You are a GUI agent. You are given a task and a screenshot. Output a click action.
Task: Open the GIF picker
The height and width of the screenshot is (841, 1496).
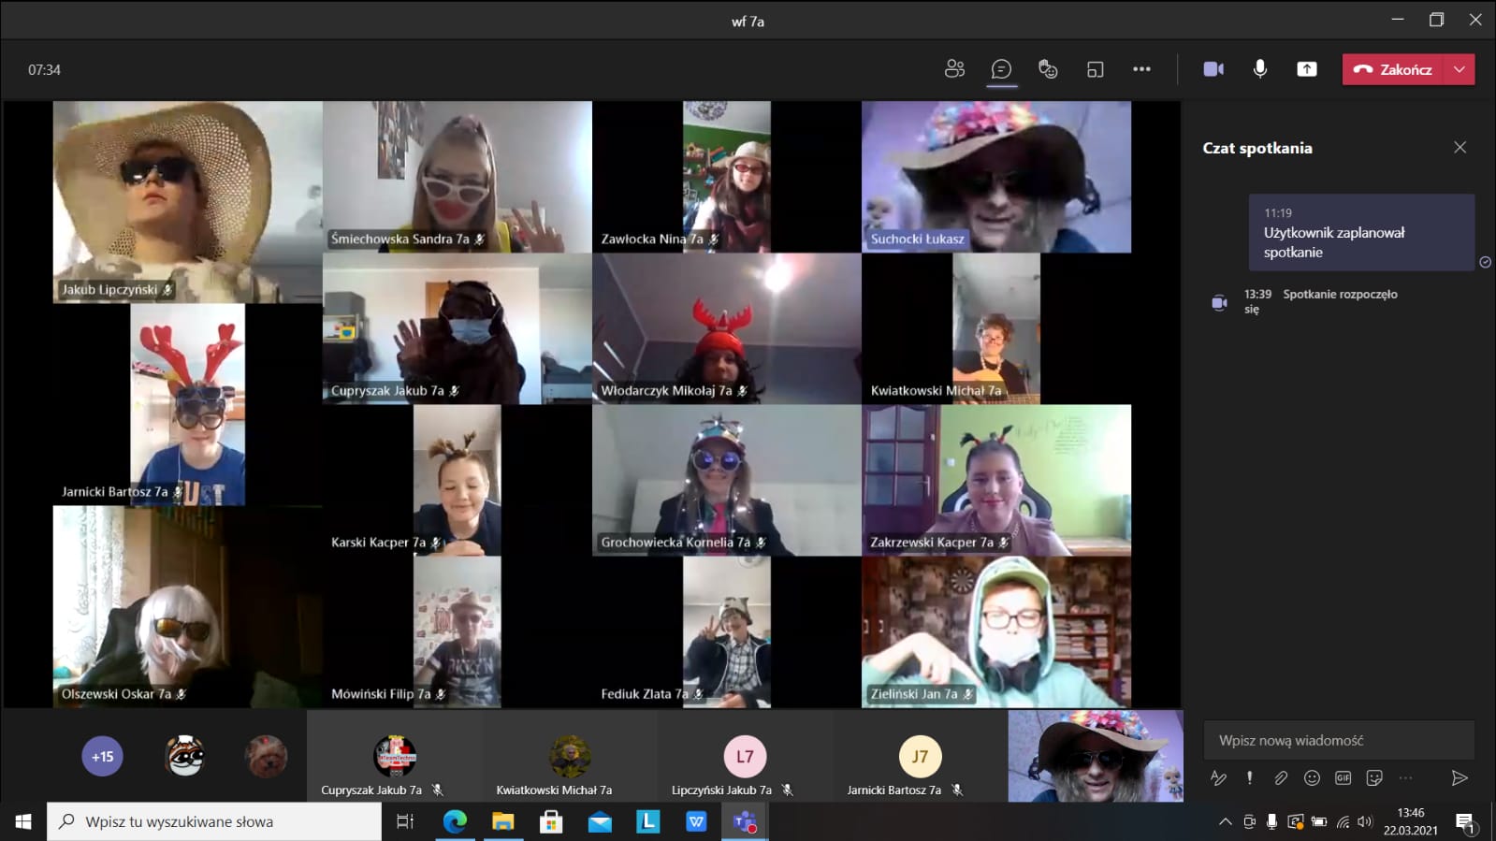pyautogui.click(x=1343, y=778)
